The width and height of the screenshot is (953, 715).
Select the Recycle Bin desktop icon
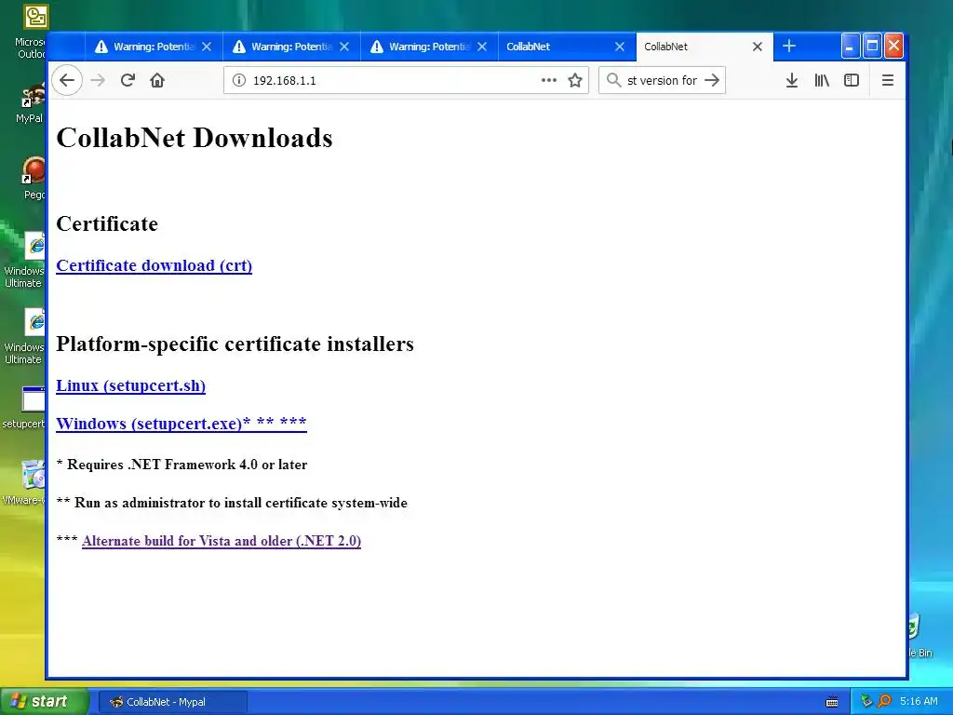tap(919, 635)
